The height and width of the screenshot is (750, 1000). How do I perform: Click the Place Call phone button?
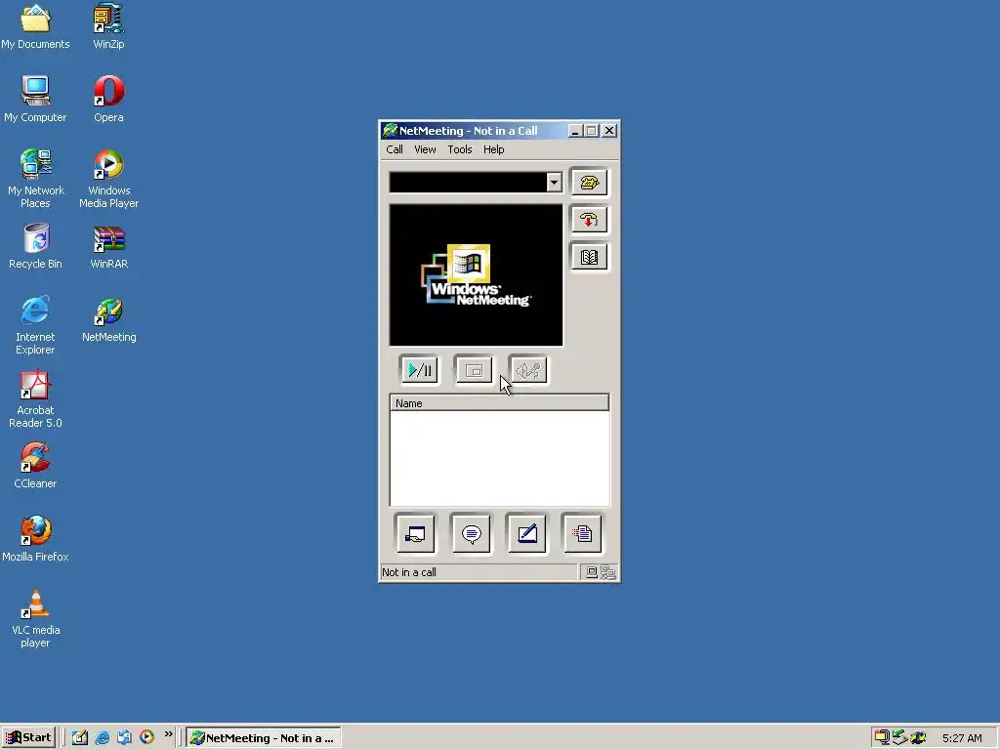click(589, 183)
